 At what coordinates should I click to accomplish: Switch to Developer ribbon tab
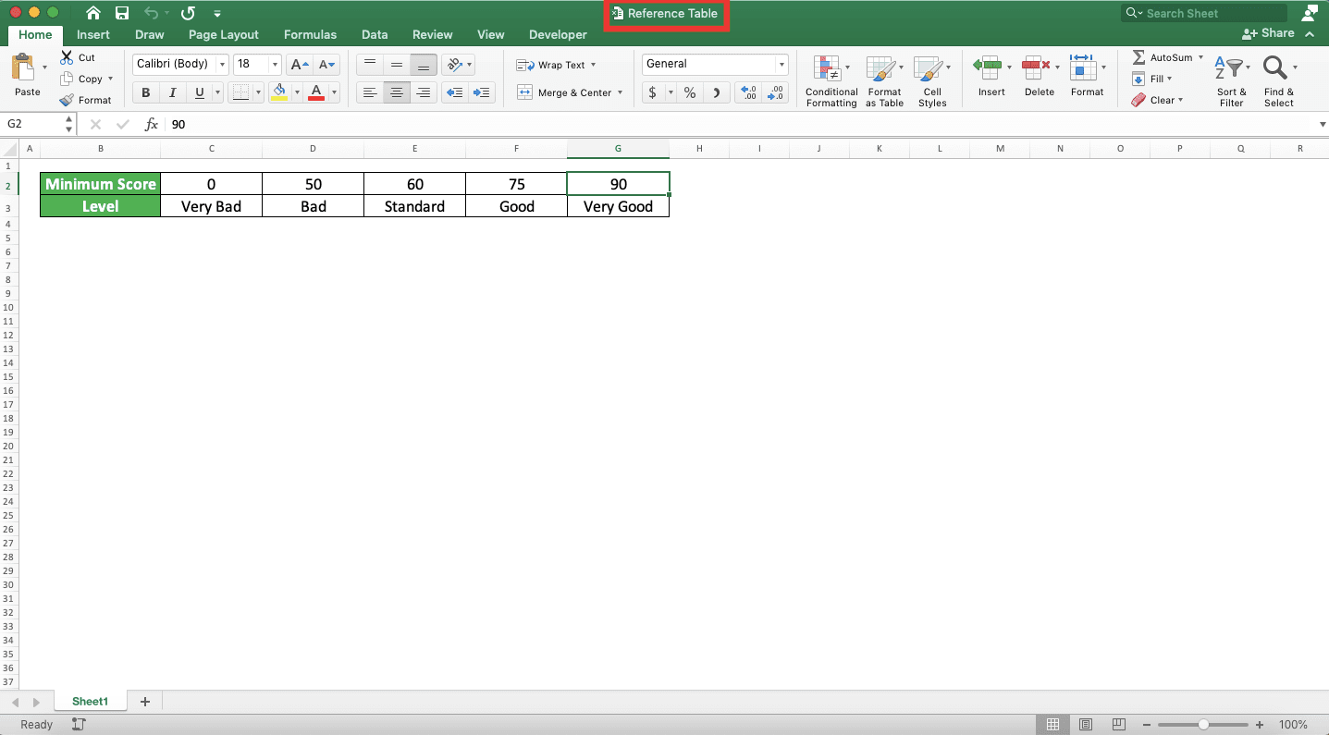(x=558, y=34)
